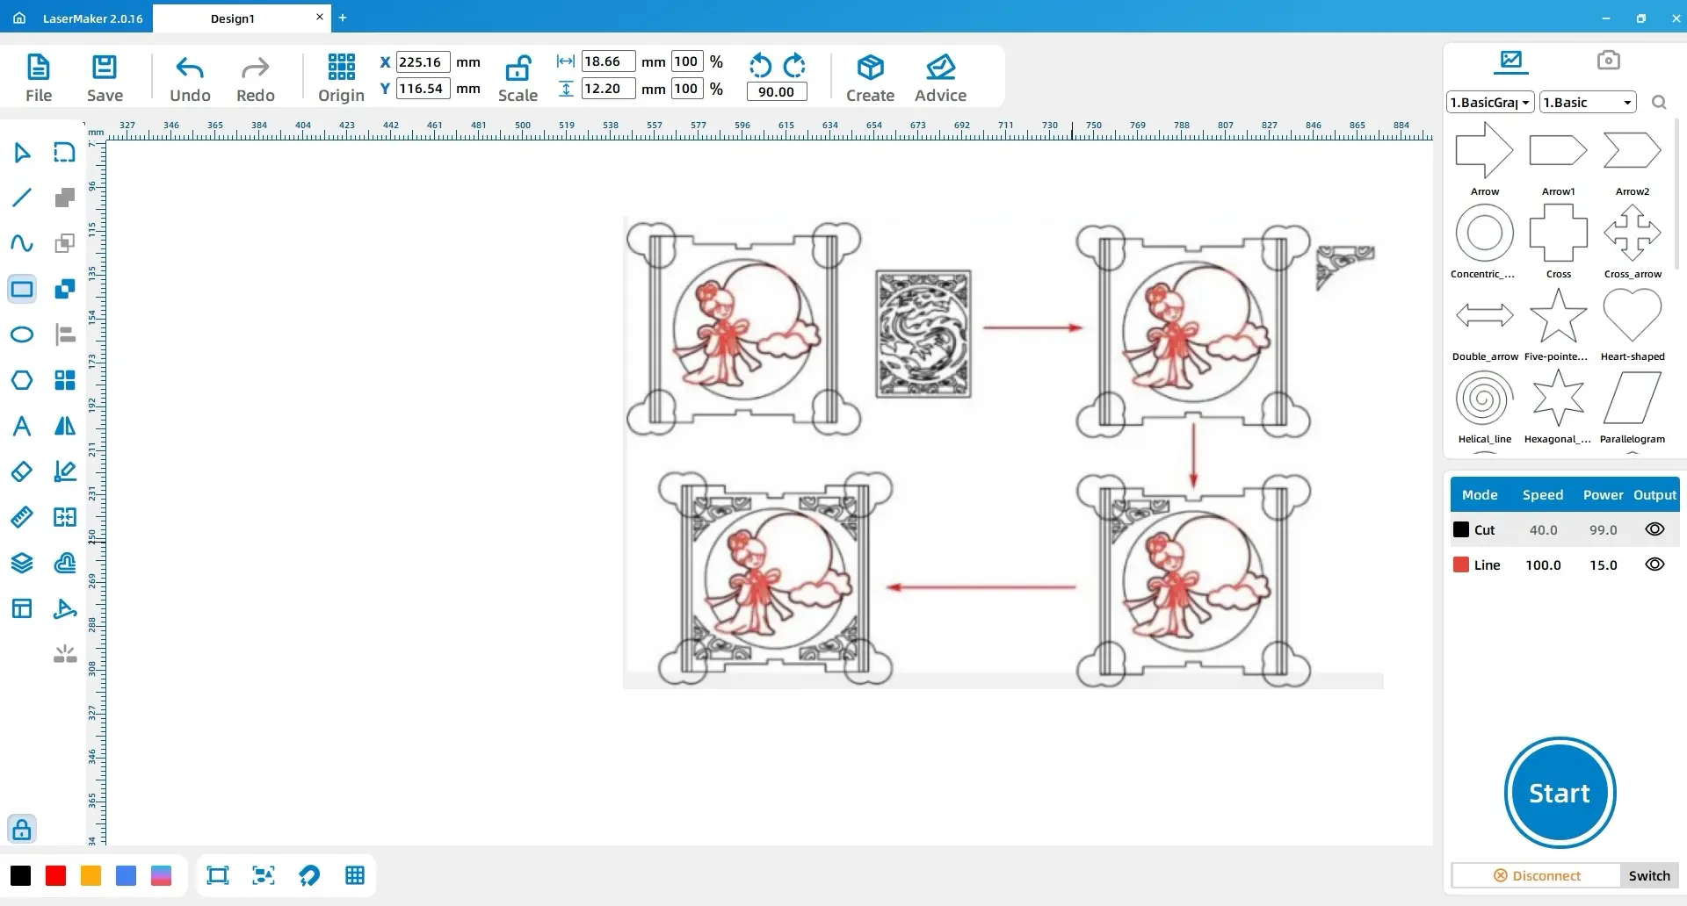The height and width of the screenshot is (906, 1687).
Task: Open the File menu
Action: tap(39, 78)
